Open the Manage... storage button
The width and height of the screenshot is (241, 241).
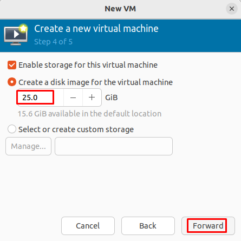[x=29, y=146]
